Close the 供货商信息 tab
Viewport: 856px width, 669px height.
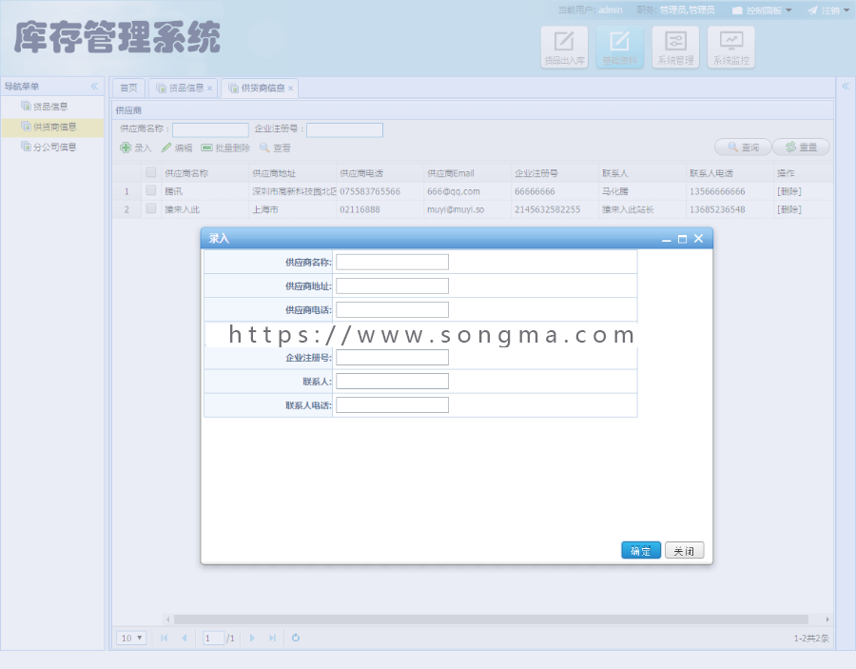[290, 89]
